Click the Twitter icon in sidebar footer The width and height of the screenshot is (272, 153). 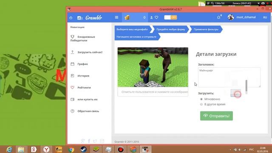[x=95, y=141]
